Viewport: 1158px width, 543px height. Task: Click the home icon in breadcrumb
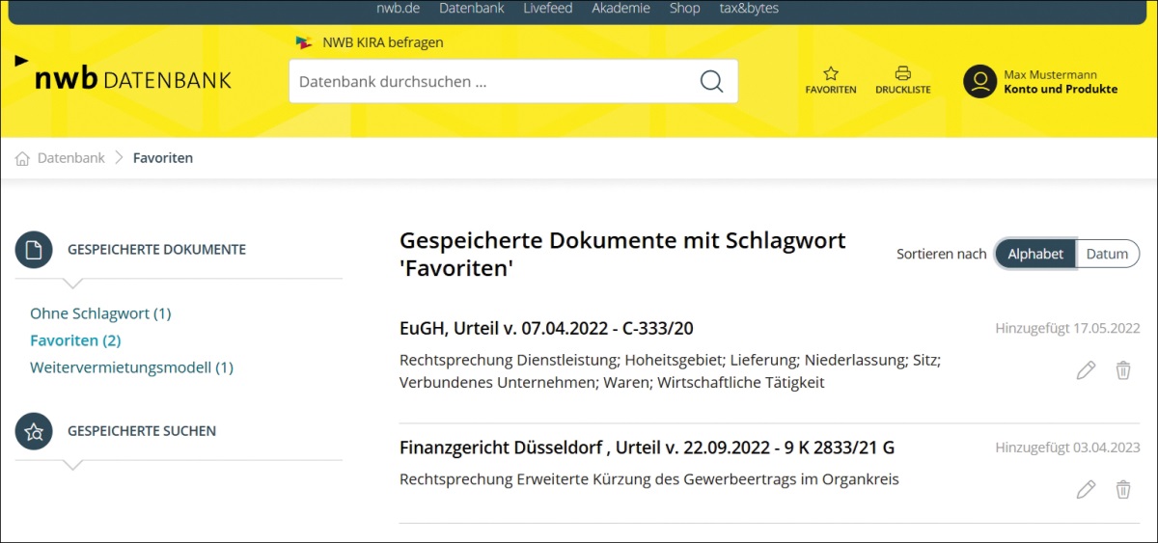[x=23, y=158]
